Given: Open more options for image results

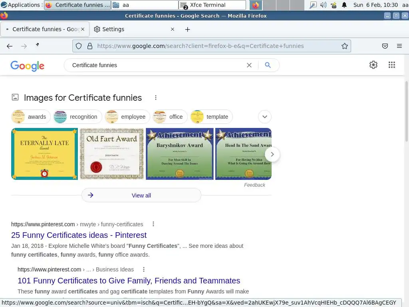Looking at the screenshot, I should [x=156, y=98].
